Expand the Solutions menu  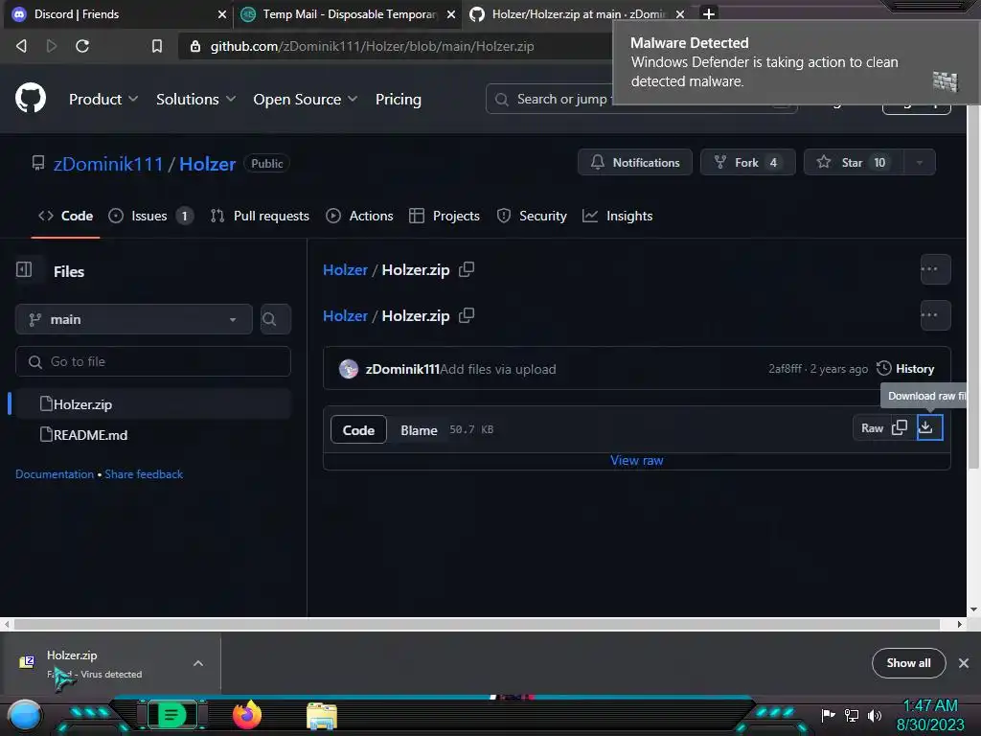click(x=195, y=99)
